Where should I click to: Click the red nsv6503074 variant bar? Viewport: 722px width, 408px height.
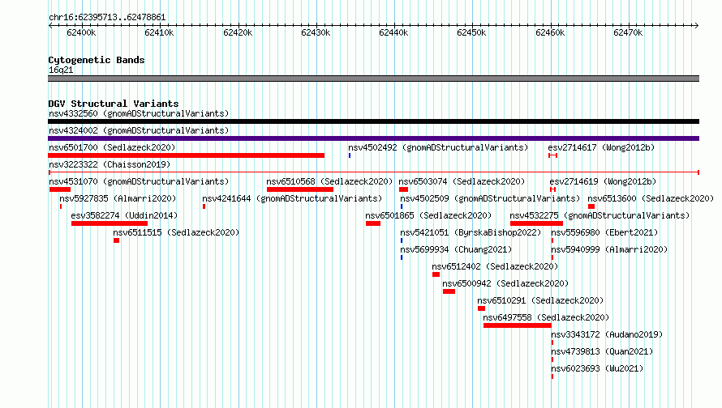pyautogui.click(x=404, y=189)
